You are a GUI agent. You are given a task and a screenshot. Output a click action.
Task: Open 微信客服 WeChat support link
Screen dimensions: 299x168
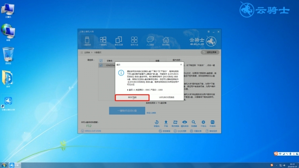coord(164,131)
